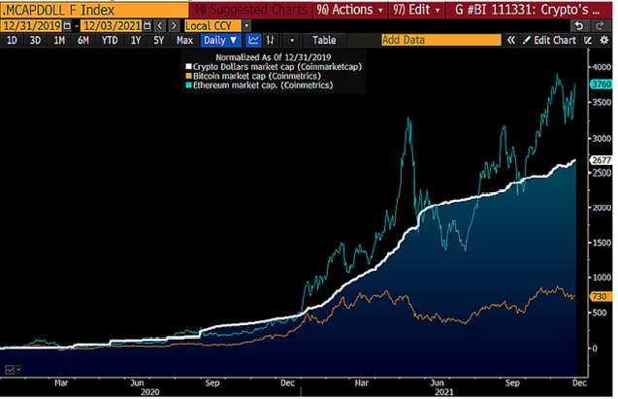
Task: Click the annotate pencil-square icon
Action: click(x=588, y=40)
